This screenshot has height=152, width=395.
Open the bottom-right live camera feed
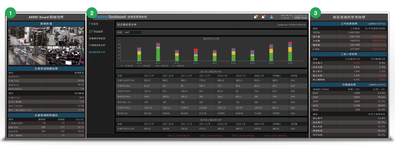pos(65,55)
